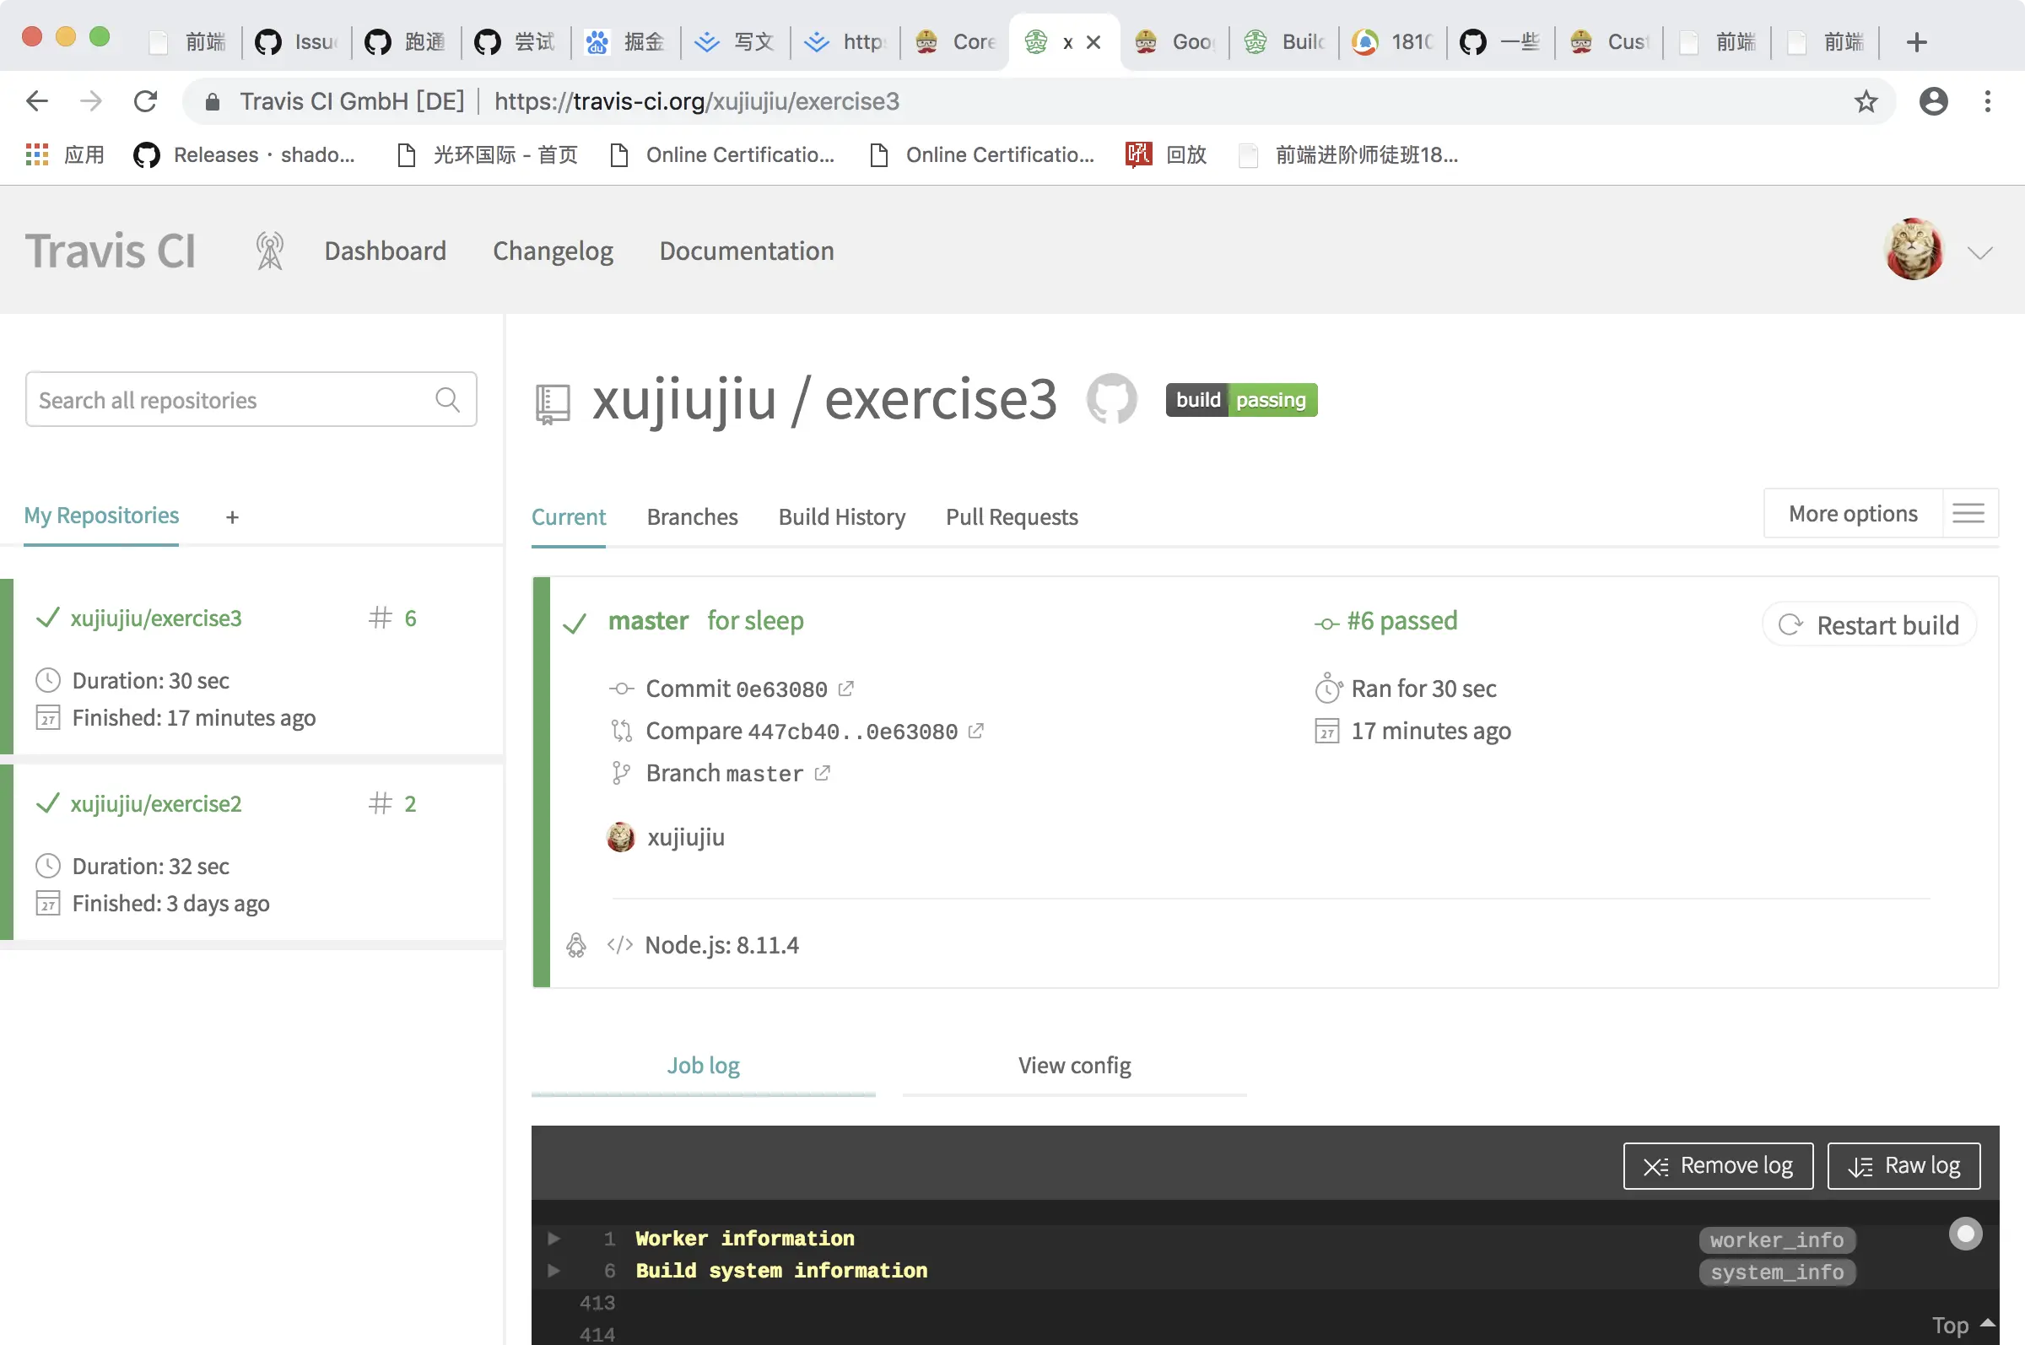Open the external link beside Compare 447cb40..0e63080
The image size is (2025, 1345).
[x=975, y=731]
